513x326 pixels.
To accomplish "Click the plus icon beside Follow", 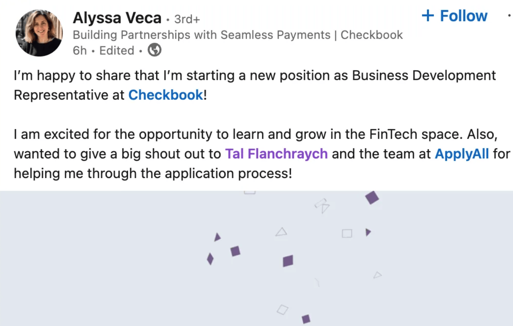I will point(428,16).
